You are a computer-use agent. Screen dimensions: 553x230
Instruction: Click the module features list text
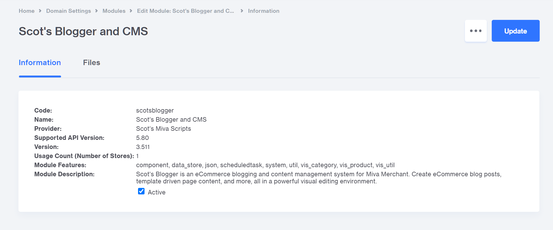265,165
